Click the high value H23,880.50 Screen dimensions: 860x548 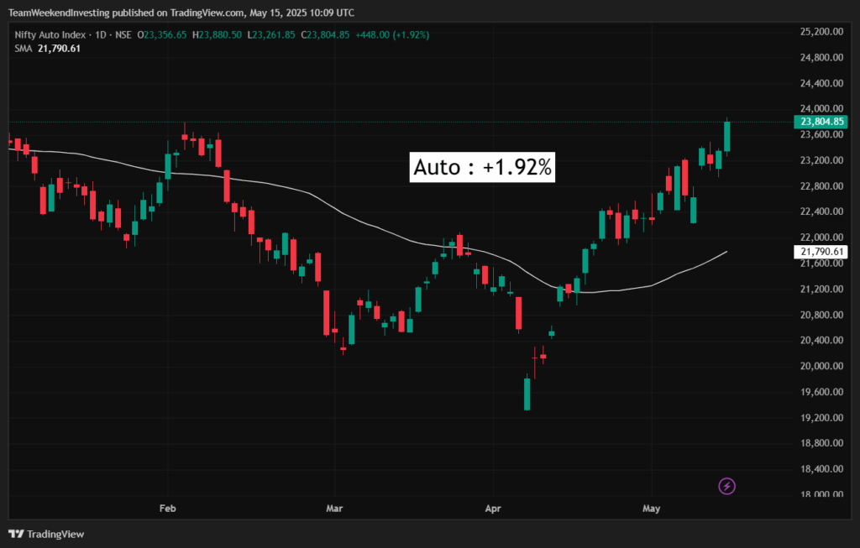click(x=217, y=35)
